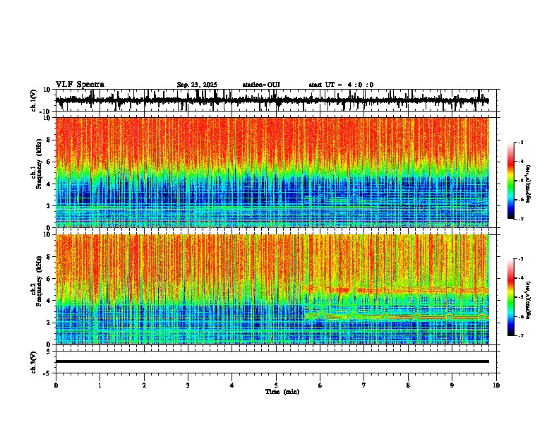Select the date text 'Sep. 23, 2025'

197,85
